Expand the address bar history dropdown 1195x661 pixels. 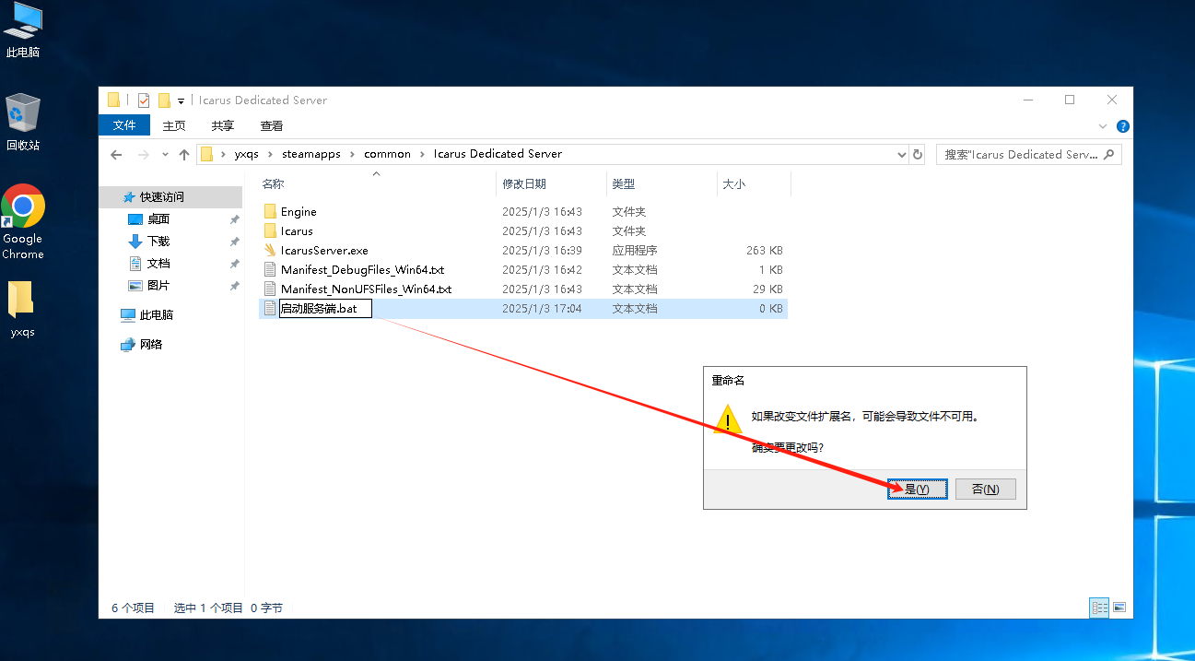point(902,154)
